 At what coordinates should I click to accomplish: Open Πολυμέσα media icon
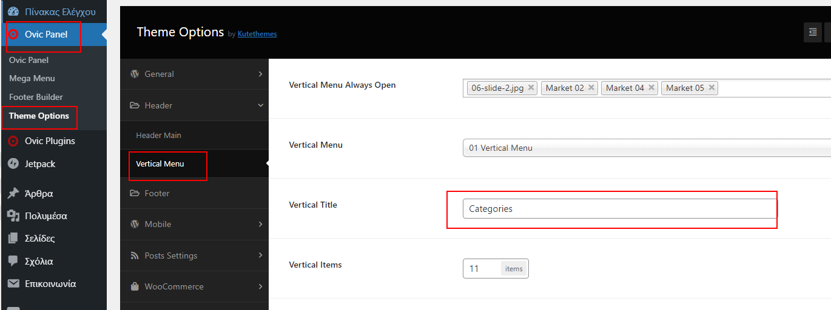[13, 216]
